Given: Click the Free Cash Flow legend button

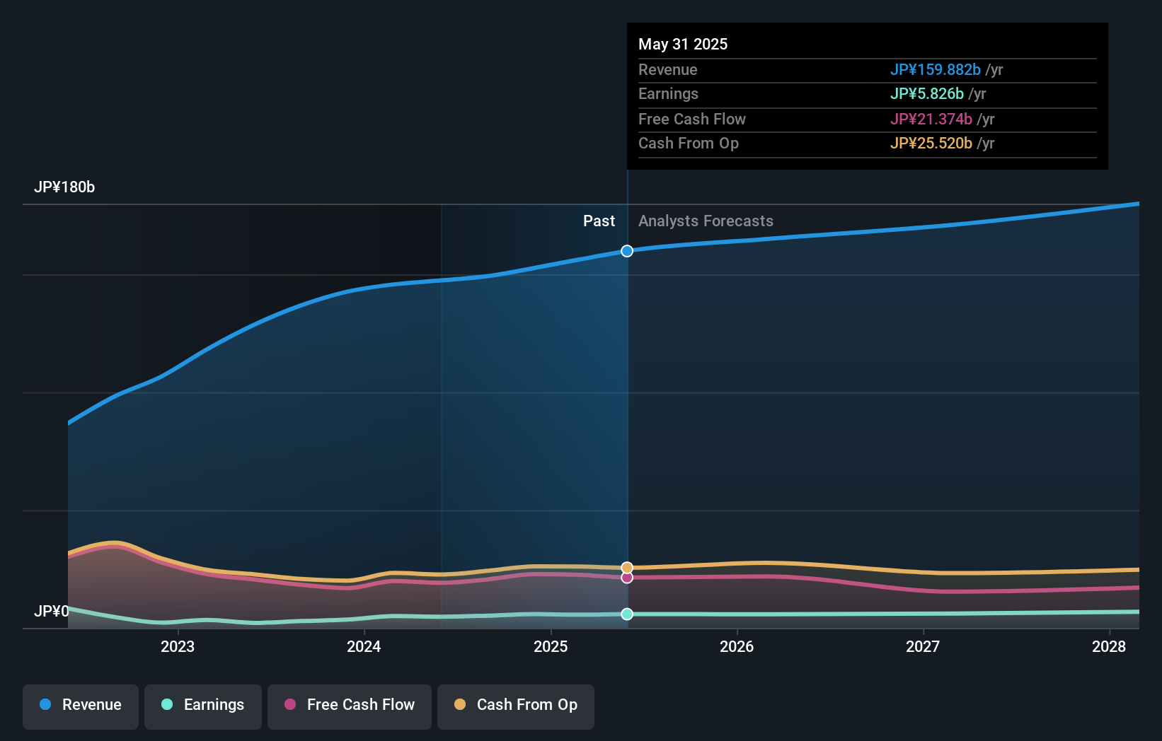Looking at the screenshot, I should click(349, 706).
